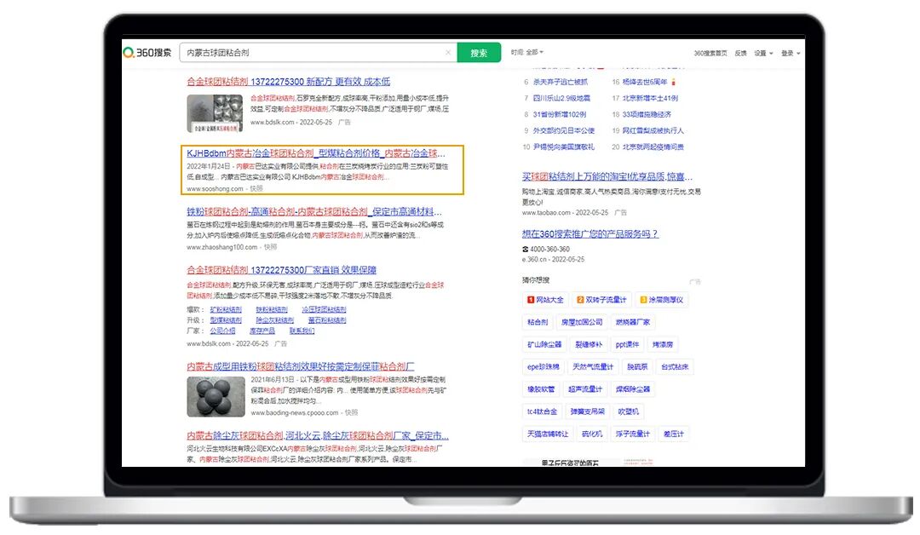Open the 登录 dropdown
This screenshot has height=535, width=920.
point(791,53)
